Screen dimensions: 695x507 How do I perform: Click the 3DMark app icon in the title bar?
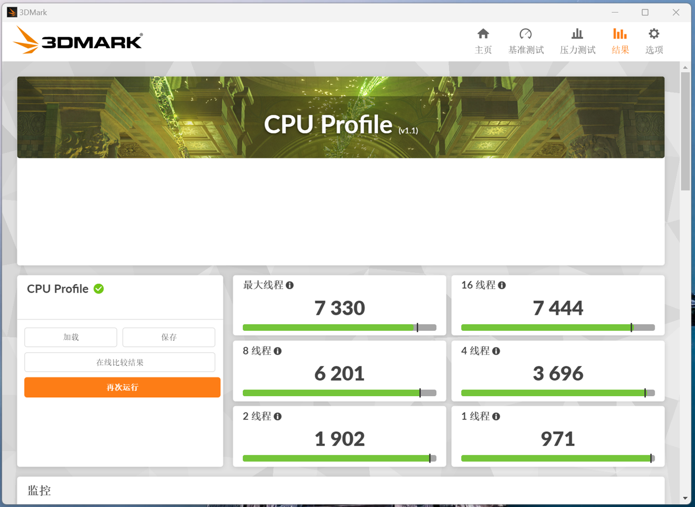[x=12, y=12]
